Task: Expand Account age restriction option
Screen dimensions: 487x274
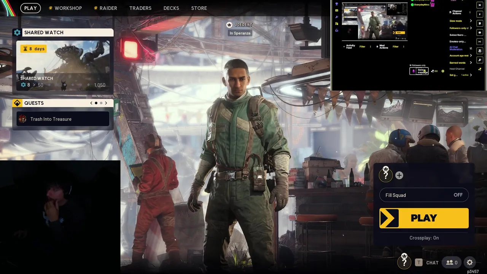Action: (461, 56)
